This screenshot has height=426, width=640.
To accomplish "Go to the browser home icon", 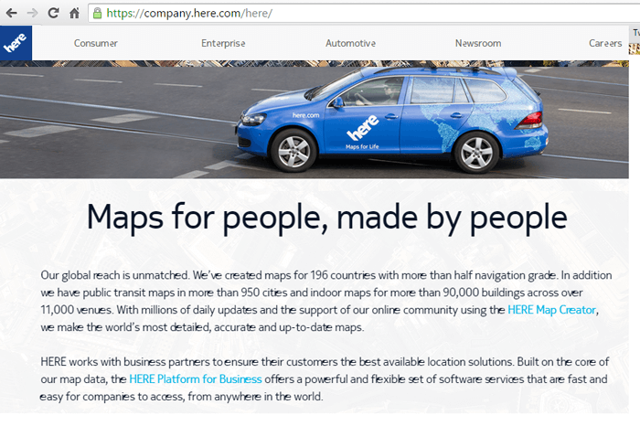I will pyautogui.click(x=74, y=13).
